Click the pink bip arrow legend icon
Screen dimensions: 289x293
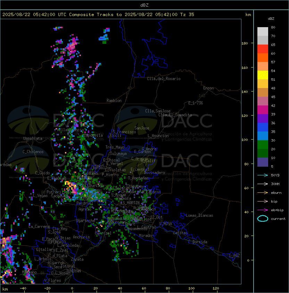click(x=263, y=201)
